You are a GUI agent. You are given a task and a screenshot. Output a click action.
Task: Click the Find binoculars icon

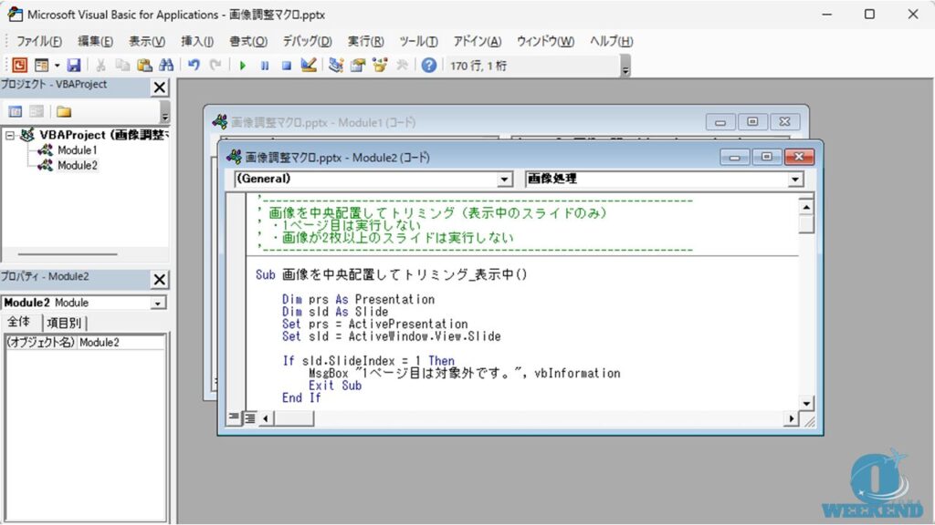click(x=166, y=65)
